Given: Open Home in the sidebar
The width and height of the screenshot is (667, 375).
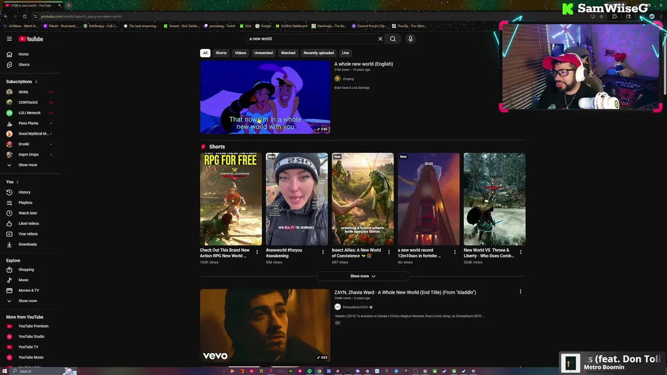Looking at the screenshot, I should tap(23, 54).
